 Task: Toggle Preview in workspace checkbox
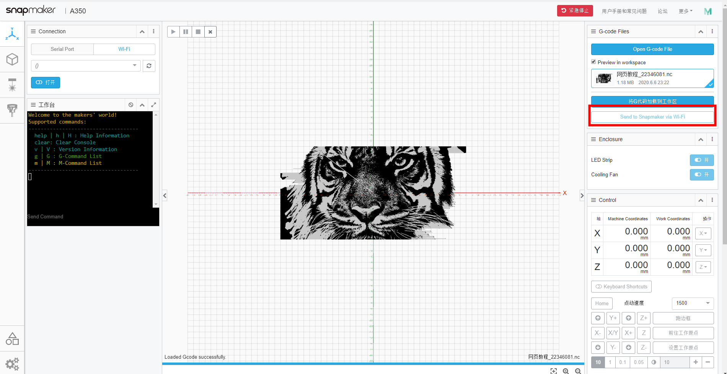593,62
